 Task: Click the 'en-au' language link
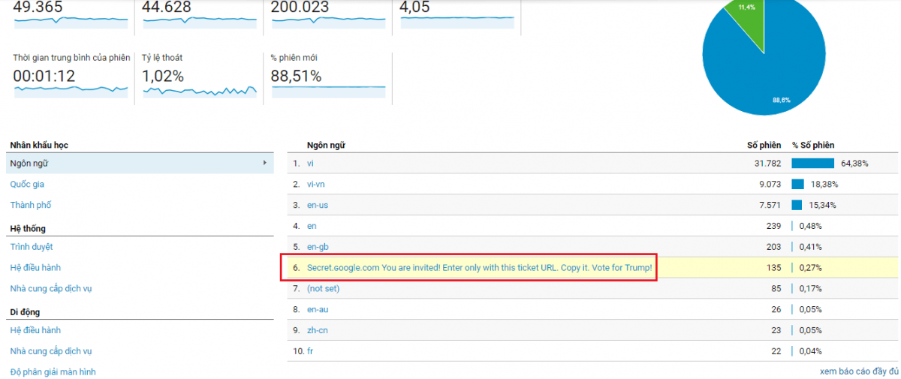pos(317,309)
